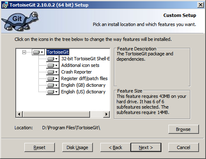The height and width of the screenshot is (159, 206).
Task: Click the Feature Size description text
Action: [152, 104]
